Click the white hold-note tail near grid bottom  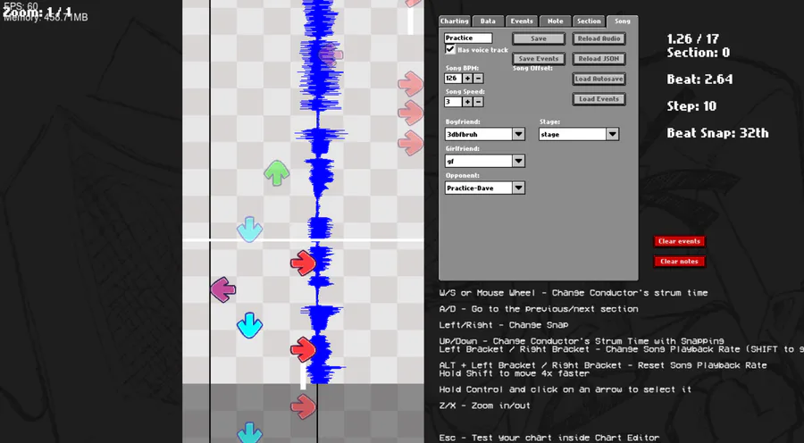303,375
